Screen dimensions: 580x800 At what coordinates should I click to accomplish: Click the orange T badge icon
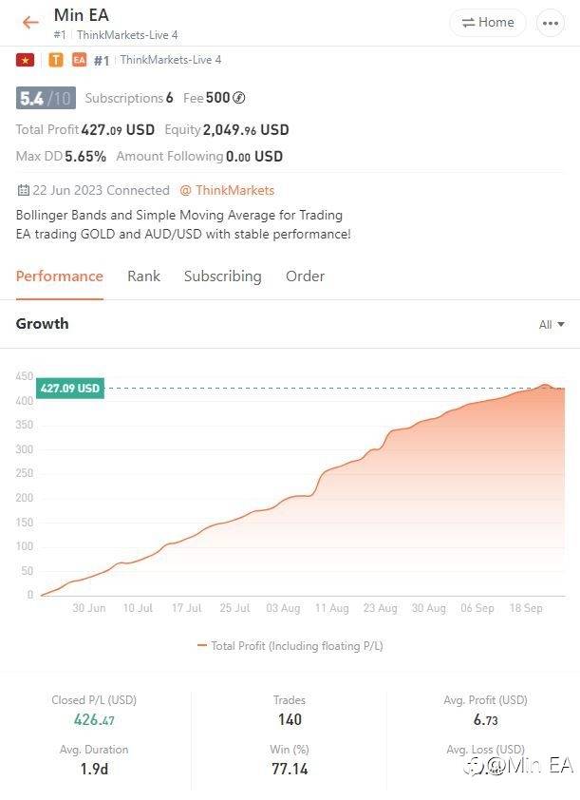tap(56, 60)
